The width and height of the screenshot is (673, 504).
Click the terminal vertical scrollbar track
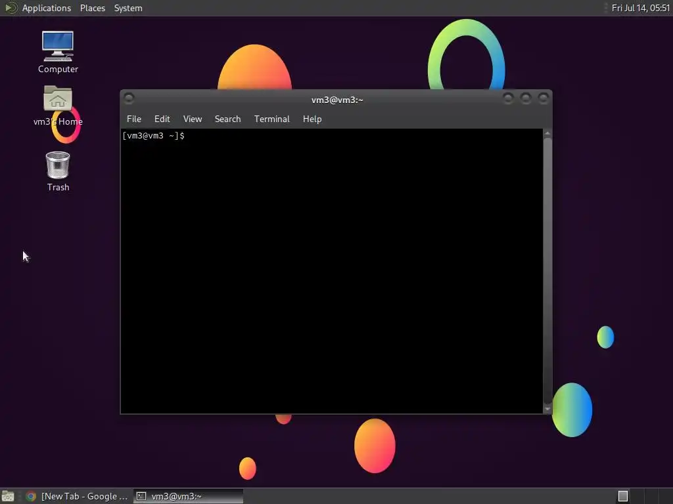click(x=547, y=271)
